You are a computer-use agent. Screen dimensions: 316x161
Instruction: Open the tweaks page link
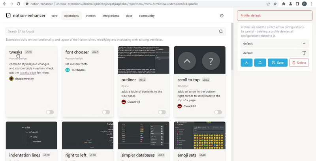click(x=28, y=73)
